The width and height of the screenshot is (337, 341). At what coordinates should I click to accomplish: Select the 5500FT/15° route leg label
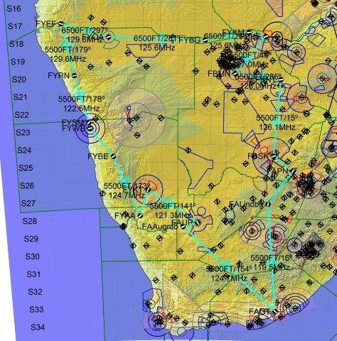click(277, 117)
